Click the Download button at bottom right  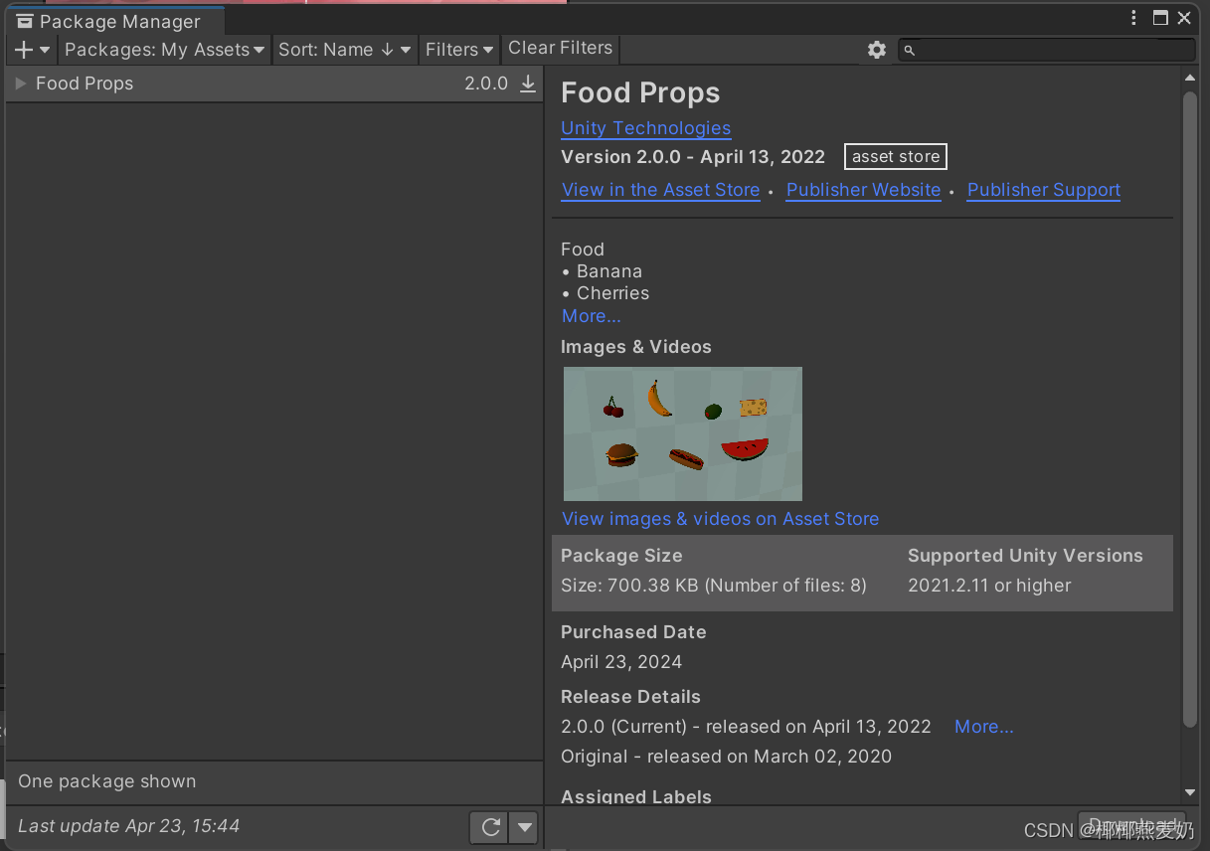(1131, 825)
